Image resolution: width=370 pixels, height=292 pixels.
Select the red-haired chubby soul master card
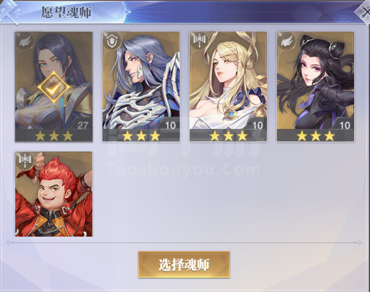(x=54, y=194)
